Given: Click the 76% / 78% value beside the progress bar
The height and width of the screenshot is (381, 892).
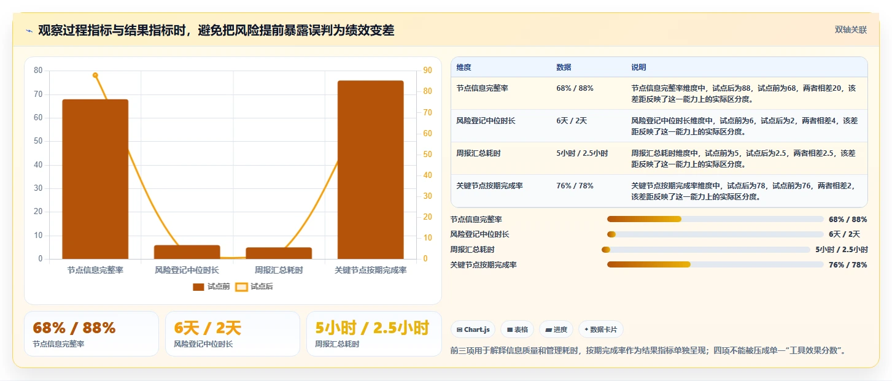Looking at the screenshot, I should 848,265.
